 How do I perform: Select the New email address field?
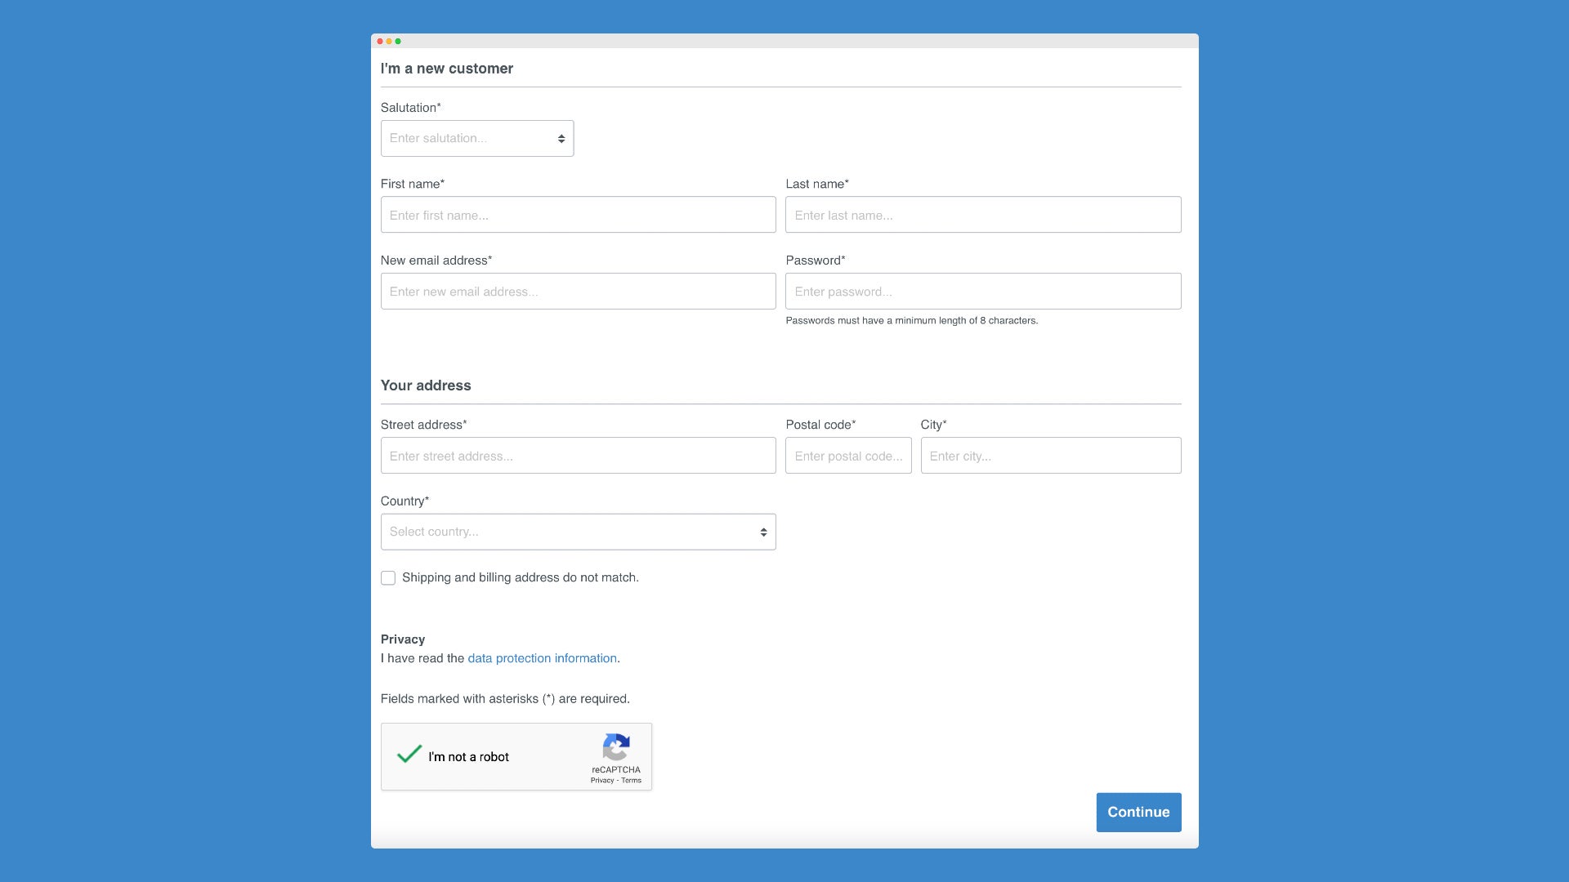(x=579, y=292)
